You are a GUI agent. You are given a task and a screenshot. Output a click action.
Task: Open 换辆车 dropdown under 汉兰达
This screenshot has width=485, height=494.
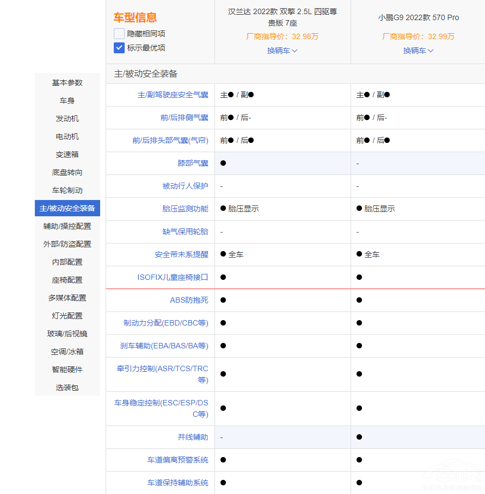pos(282,51)
